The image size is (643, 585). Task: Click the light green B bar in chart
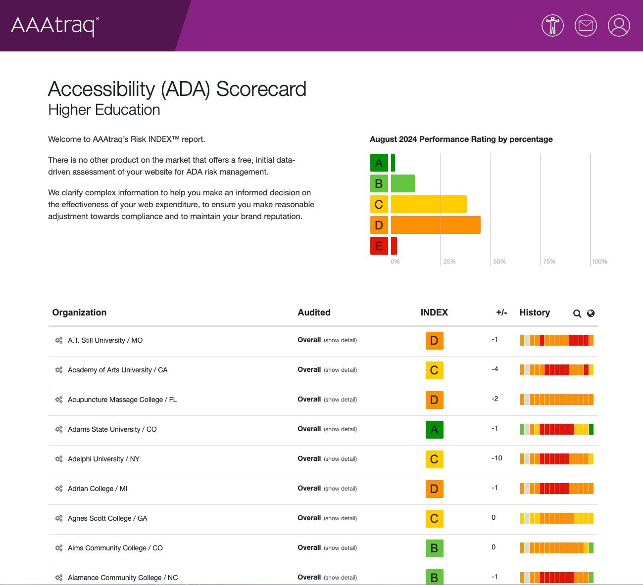tap(403, 183)
